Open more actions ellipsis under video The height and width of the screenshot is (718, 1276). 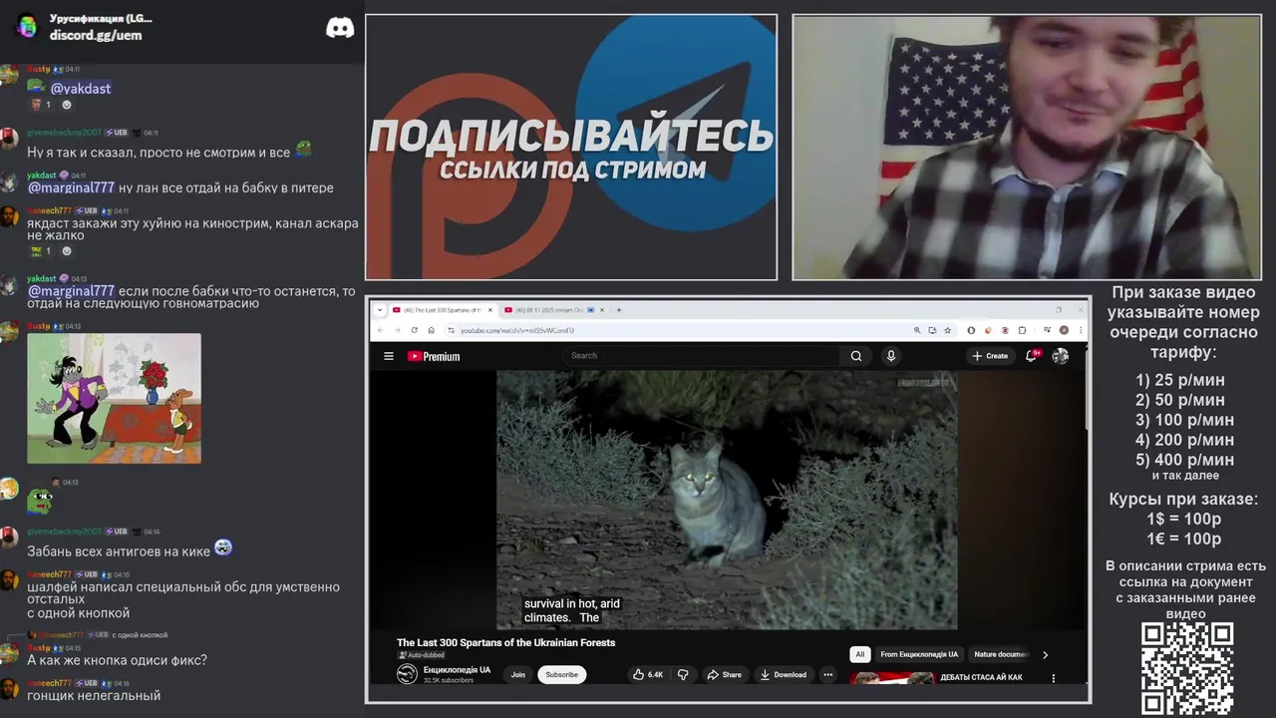pos(827,674)
